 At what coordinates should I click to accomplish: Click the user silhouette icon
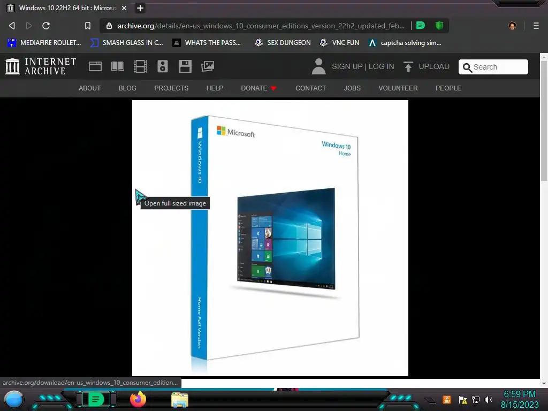coord(318,66)
